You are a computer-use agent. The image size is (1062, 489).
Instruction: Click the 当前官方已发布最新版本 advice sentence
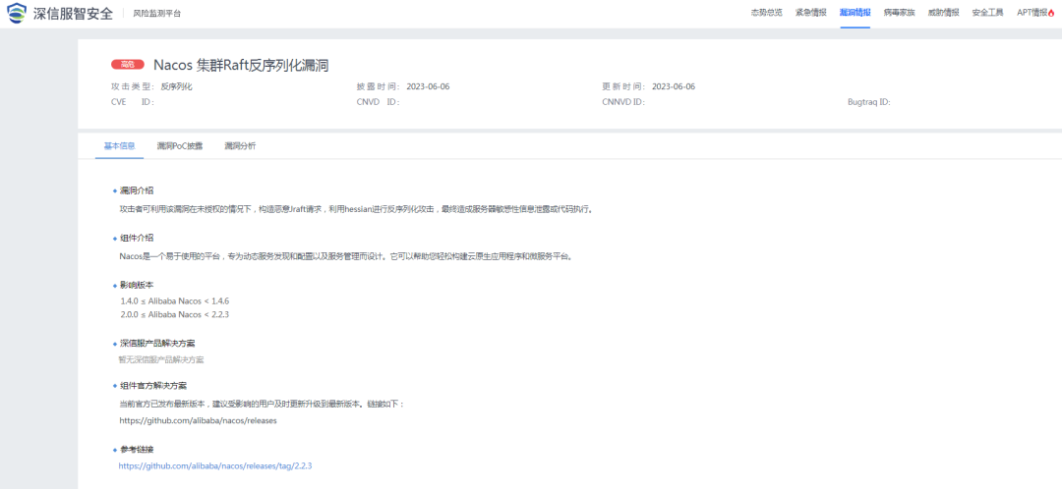pos(262,404)
